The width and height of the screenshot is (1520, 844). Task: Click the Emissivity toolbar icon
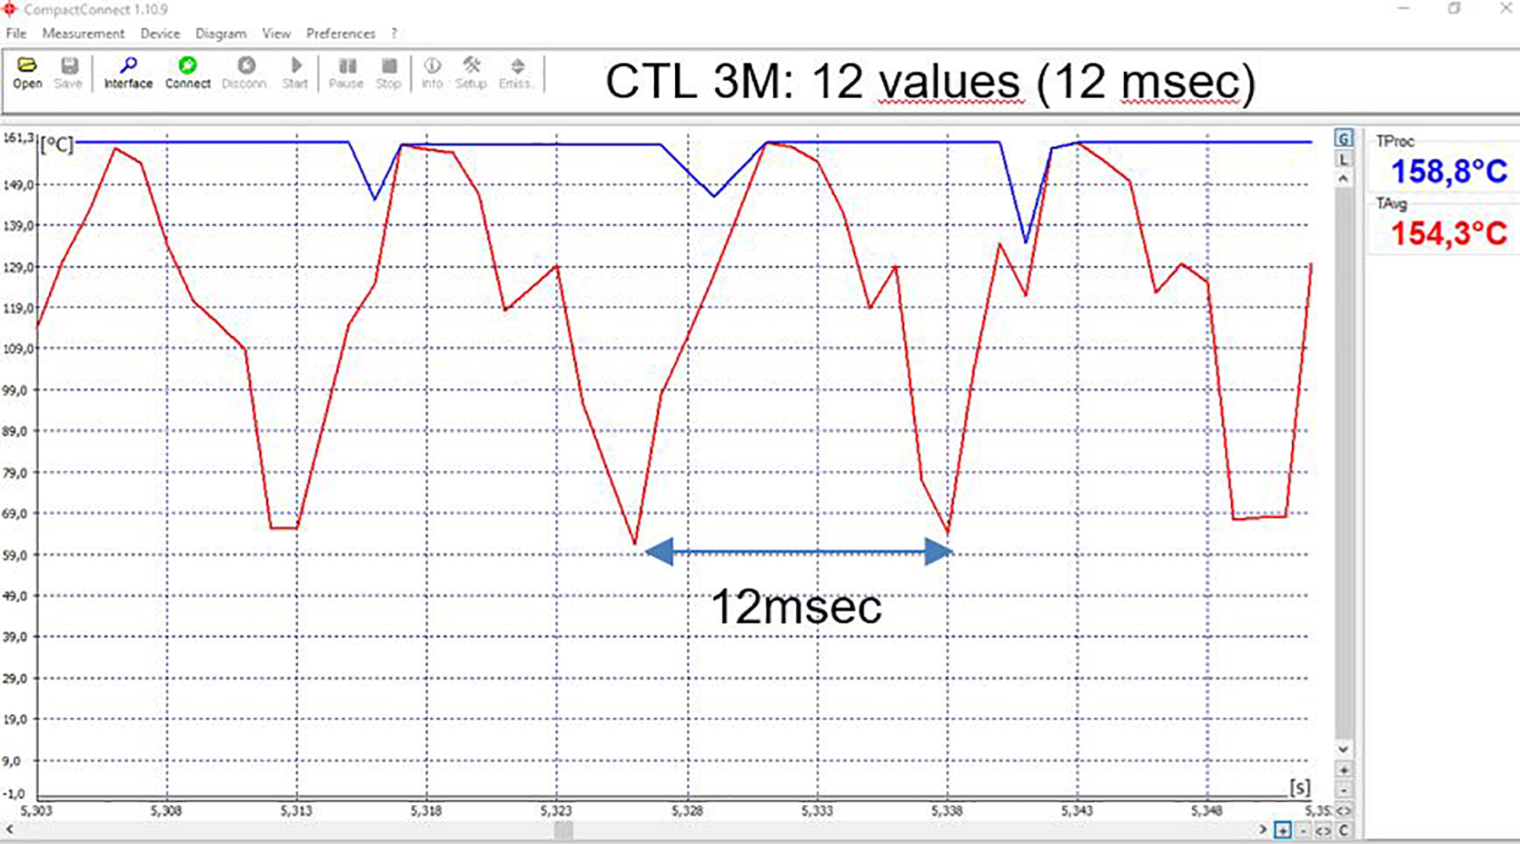point(515,72)
